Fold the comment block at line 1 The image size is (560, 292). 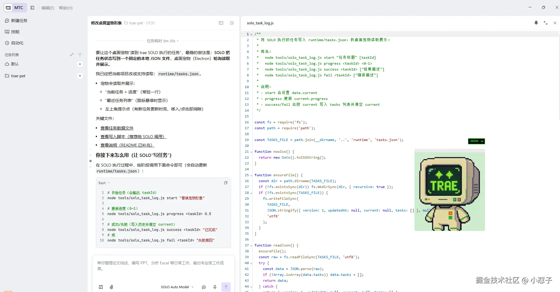pos(251,34)
